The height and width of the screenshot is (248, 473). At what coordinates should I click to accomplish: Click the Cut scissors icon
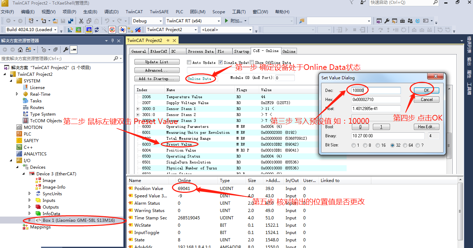81,21
